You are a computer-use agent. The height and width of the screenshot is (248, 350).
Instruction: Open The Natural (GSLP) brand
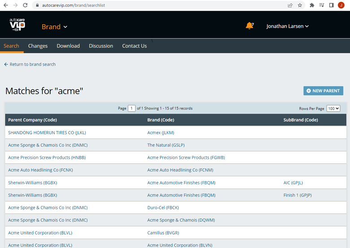click(x=166, y=145)
